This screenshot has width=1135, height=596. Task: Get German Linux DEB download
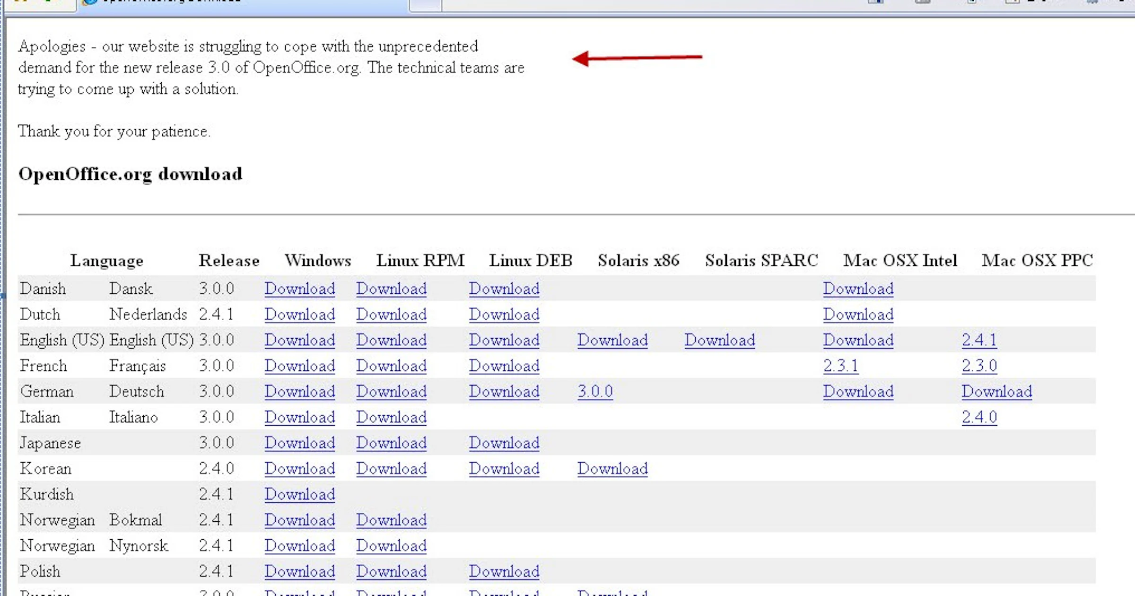pyautogui.click(x=504, y=392)
